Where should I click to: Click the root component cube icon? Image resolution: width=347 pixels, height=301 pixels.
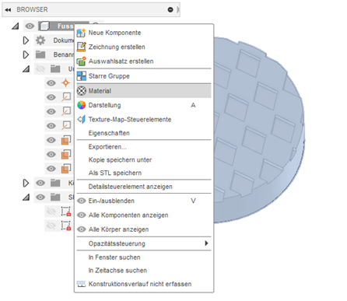point(44,26)
